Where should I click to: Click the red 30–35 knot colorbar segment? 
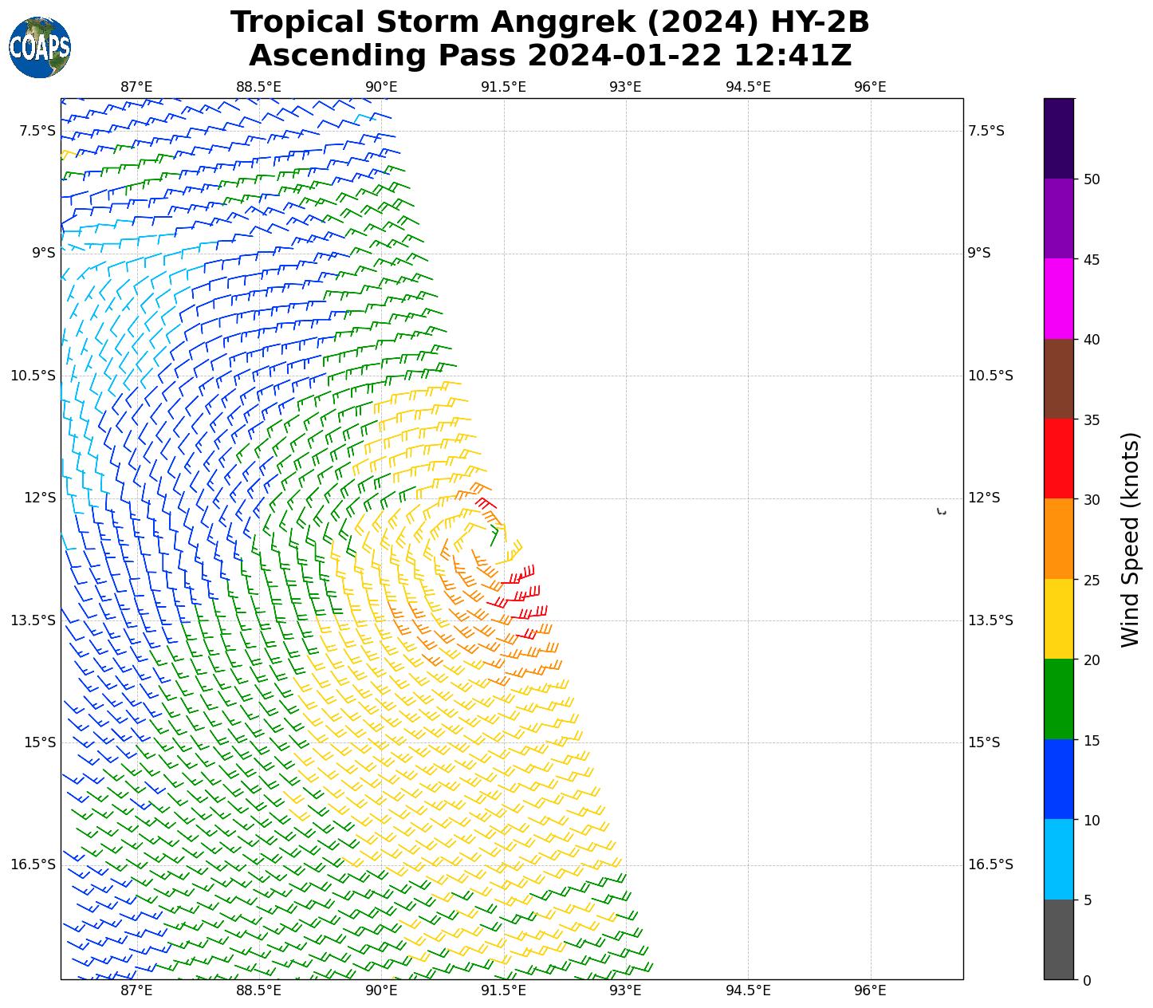1059,459
